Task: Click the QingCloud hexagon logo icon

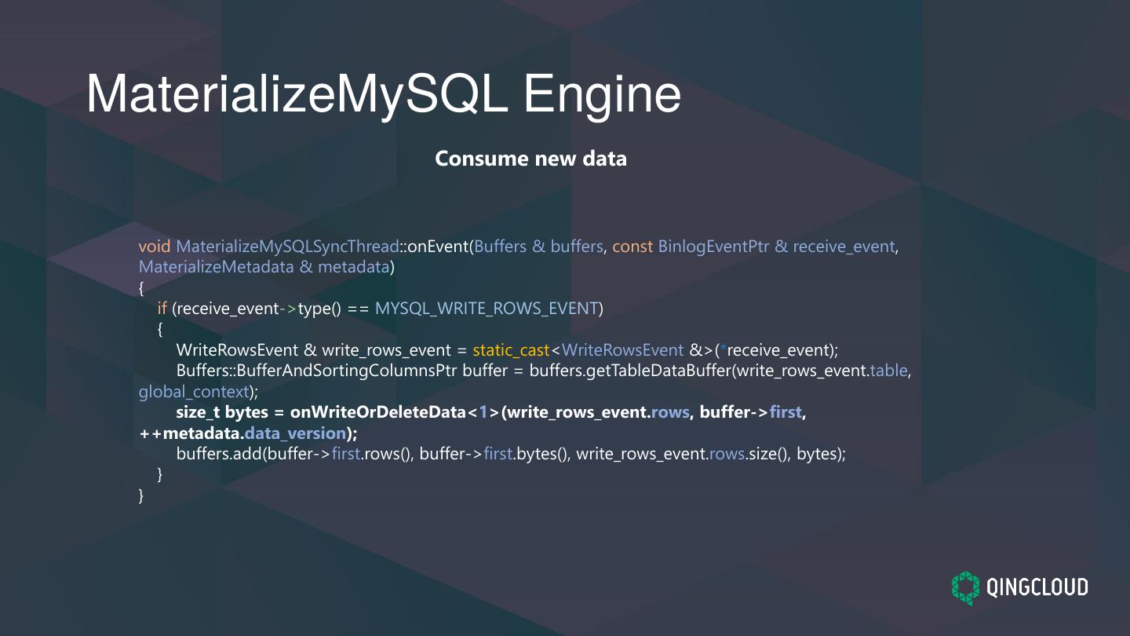Action: tap(966, 588)
